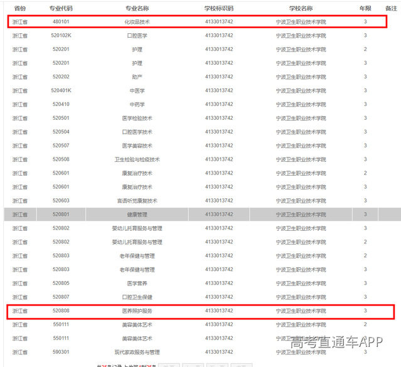Click the 省份 column header
401x367 pixels.
click(x=20, y=8)
